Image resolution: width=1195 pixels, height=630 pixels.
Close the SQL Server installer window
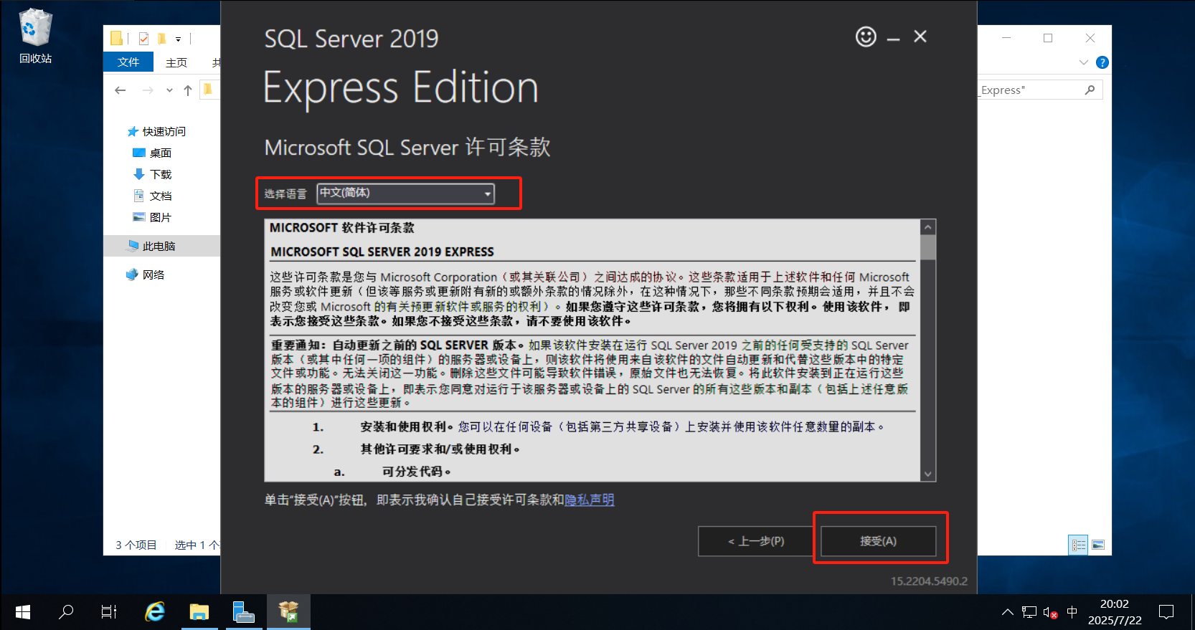pyautogui.click(x=920, y=37)
